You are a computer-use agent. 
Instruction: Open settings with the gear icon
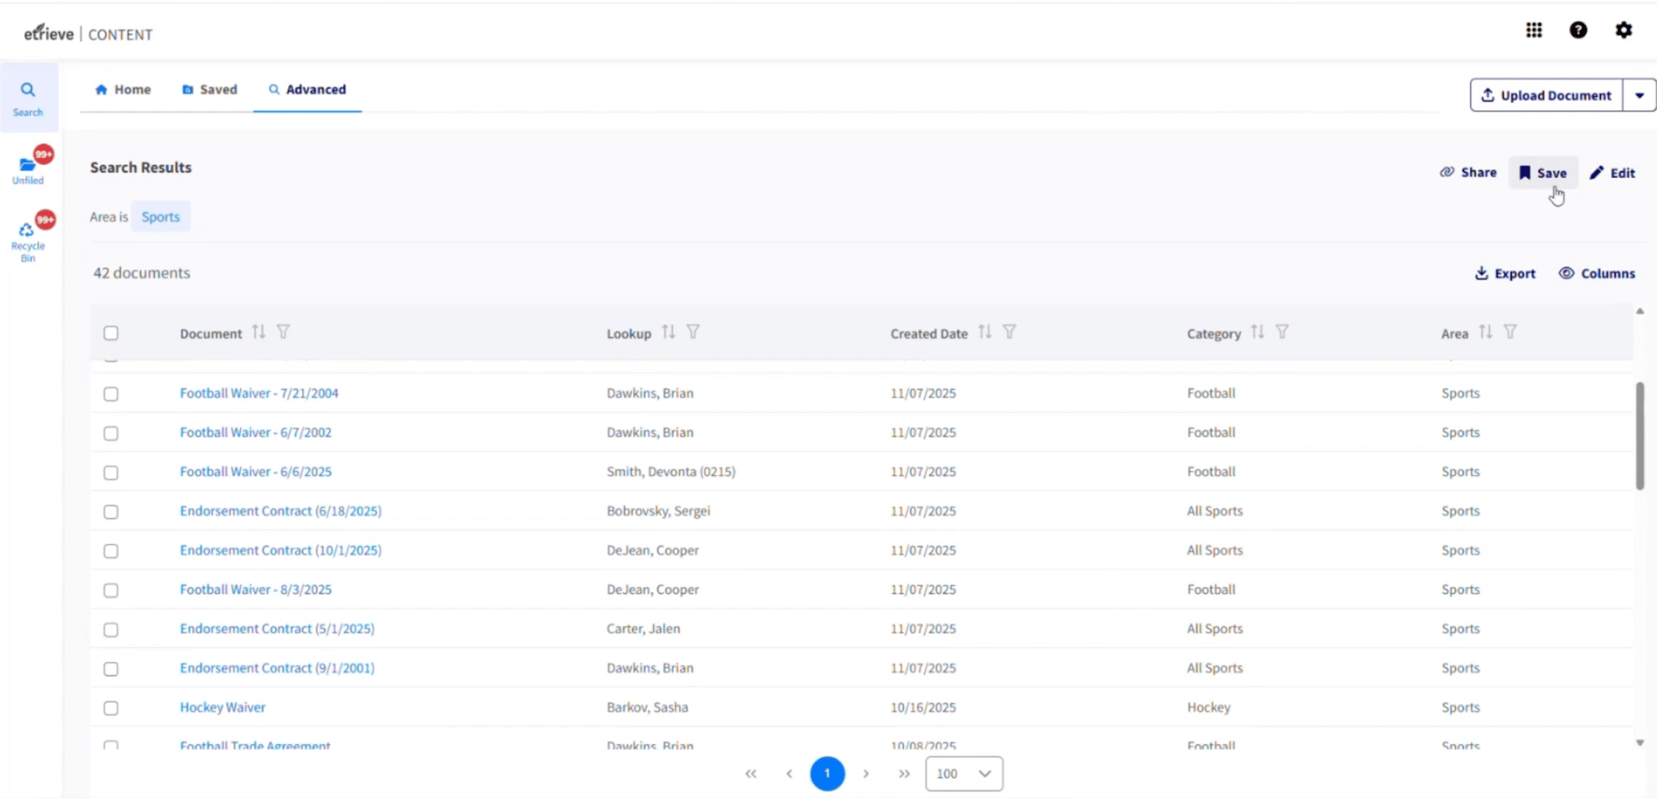pyautogui.click(x=1623, y=31)
